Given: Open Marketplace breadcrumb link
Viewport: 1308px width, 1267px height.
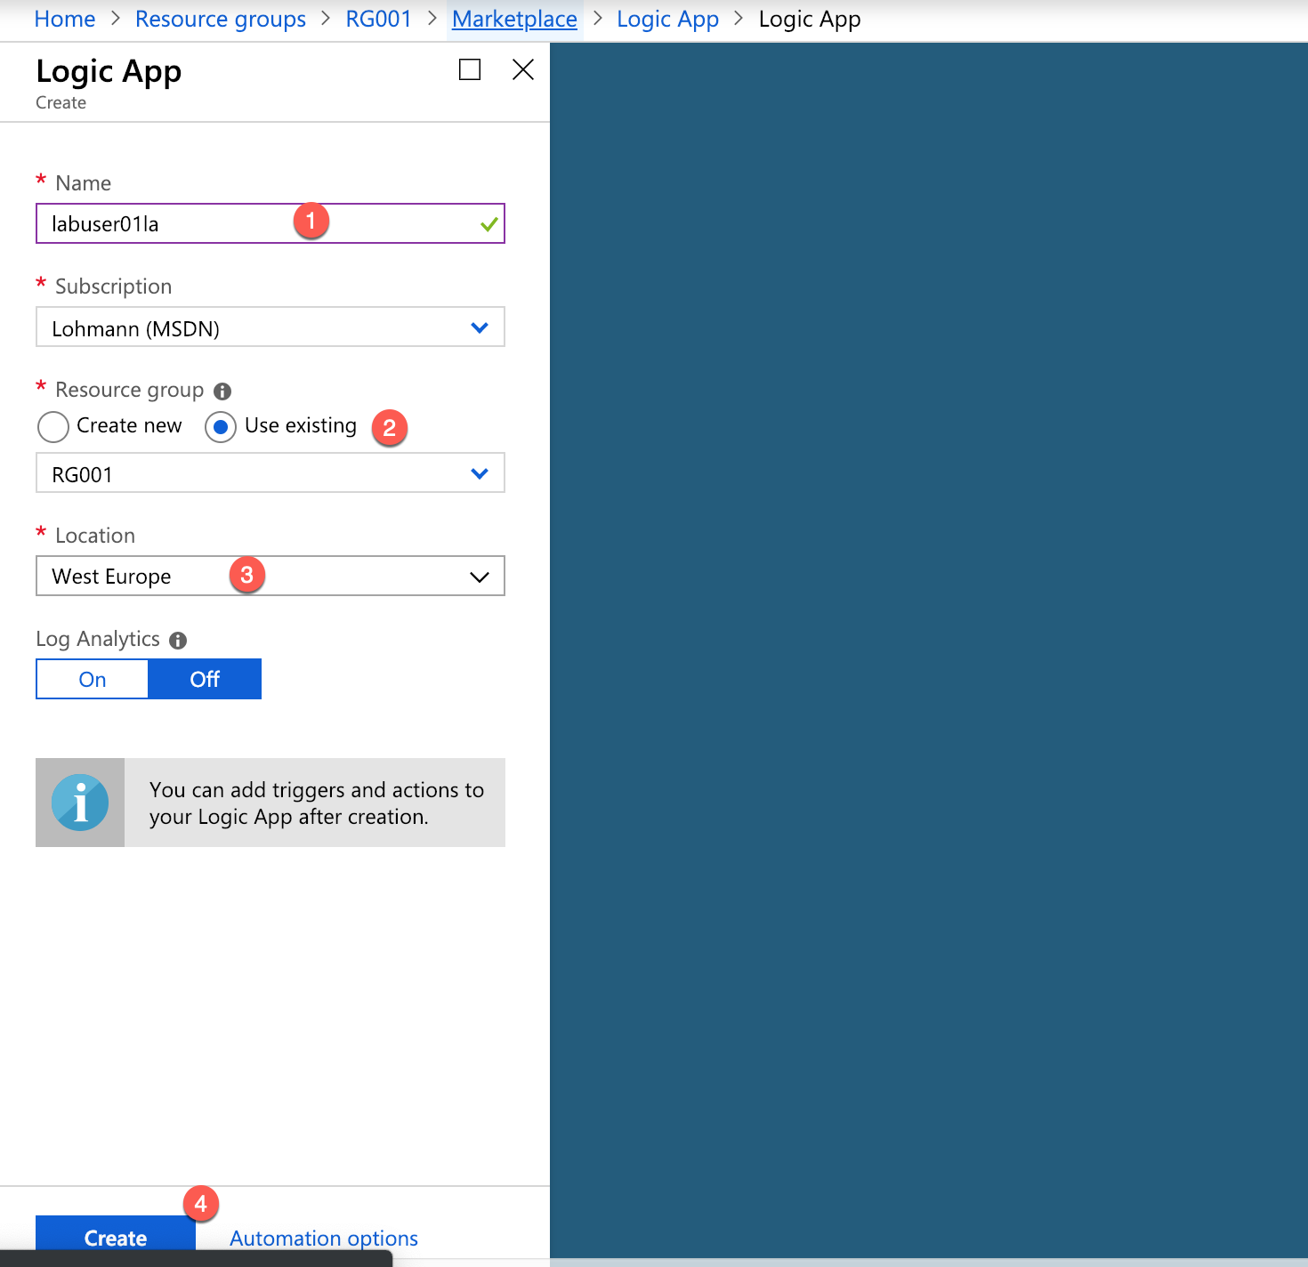Looking at the screenshot, I should click(x=514, y=19).
